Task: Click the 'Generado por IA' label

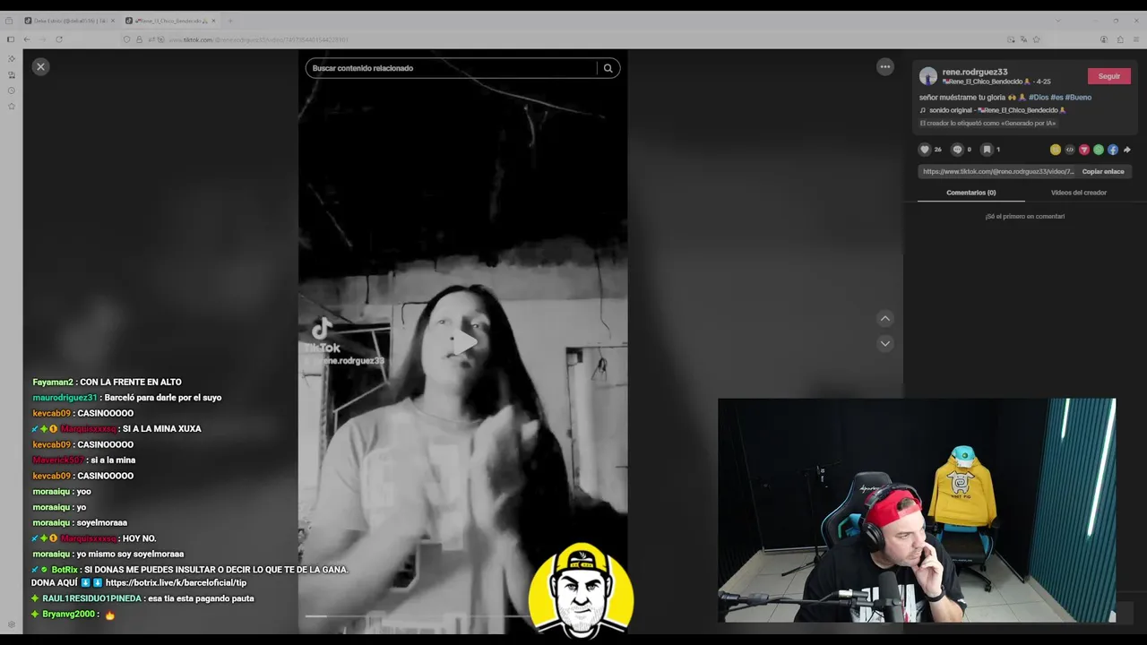Action: pyautogui.click(x=987, y=124)
